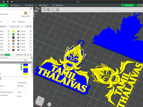143x107 pixels.
Task: Tick the empty plate settings checkbox
Action: [x=16, y=89]
